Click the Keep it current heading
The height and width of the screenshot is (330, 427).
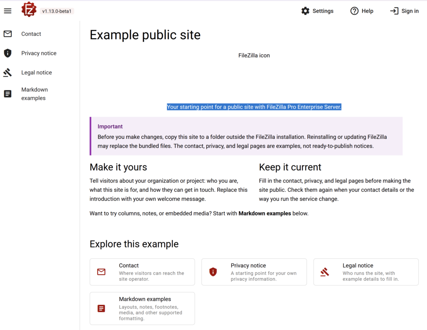pyautogui.click(x=290, y=167)
